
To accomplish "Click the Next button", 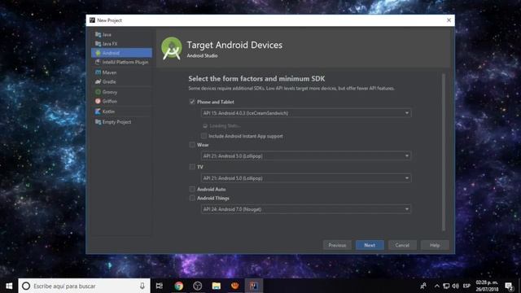I will click(x=370, y=245).
